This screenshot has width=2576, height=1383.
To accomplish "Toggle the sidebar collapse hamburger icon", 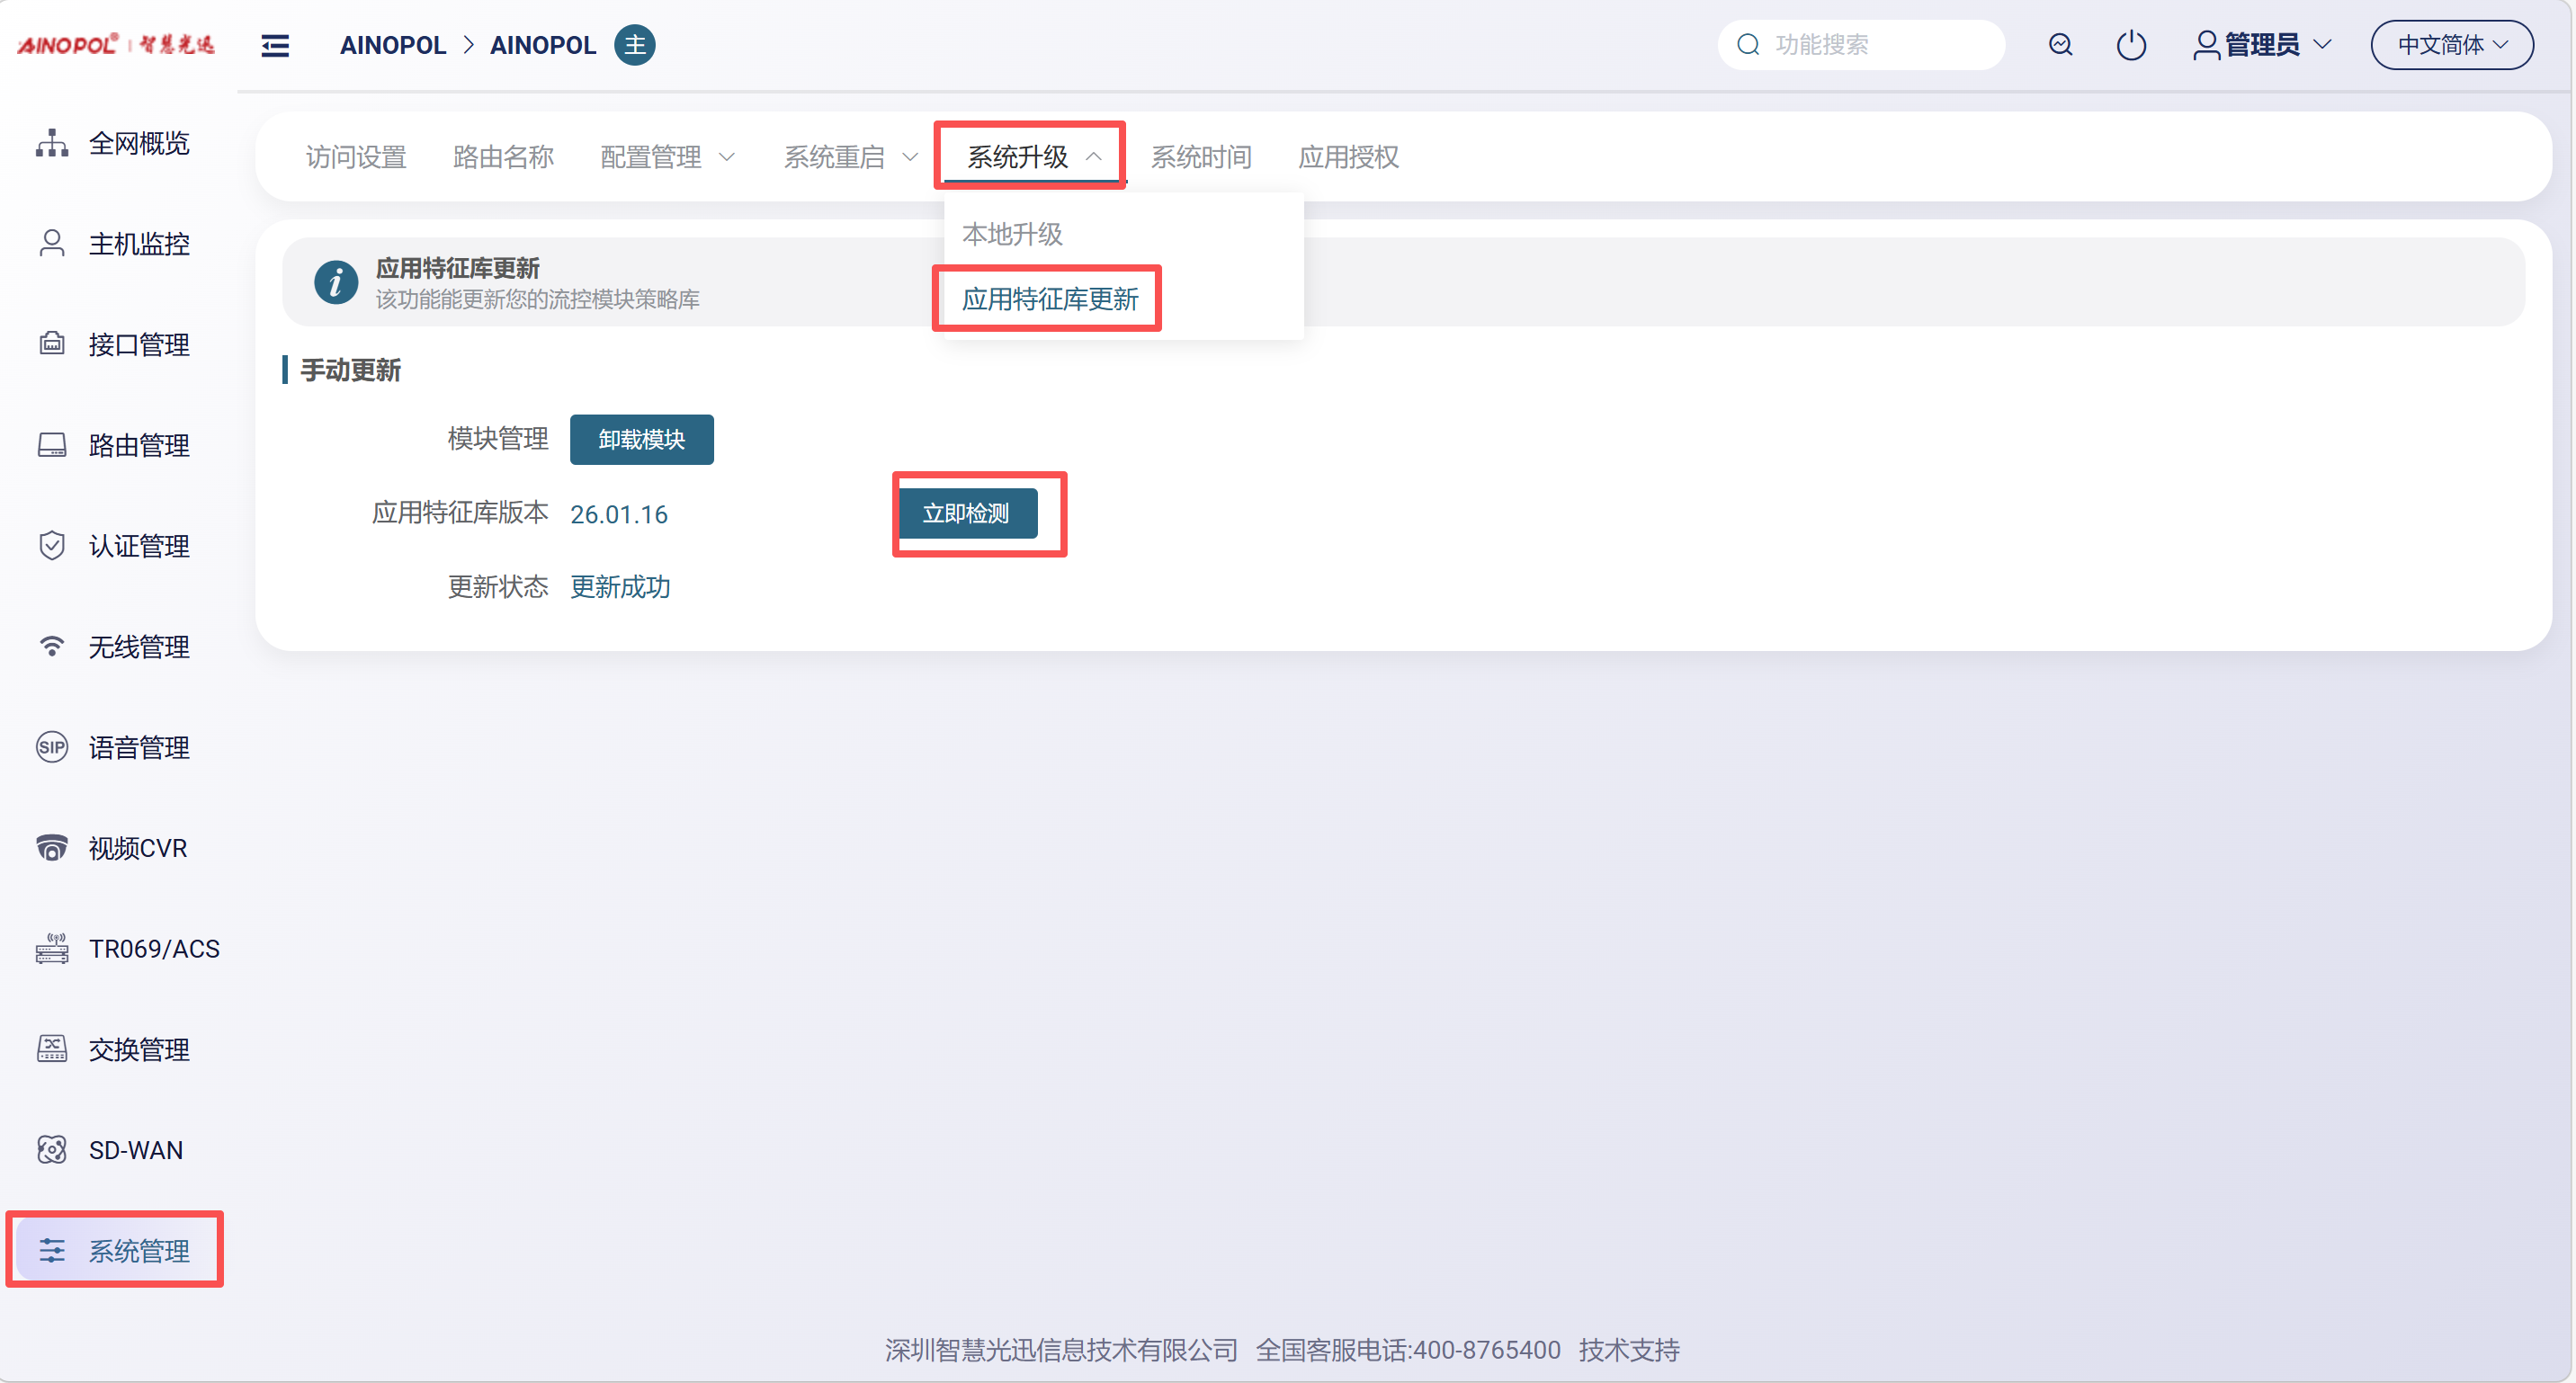I will click(275, 45).
